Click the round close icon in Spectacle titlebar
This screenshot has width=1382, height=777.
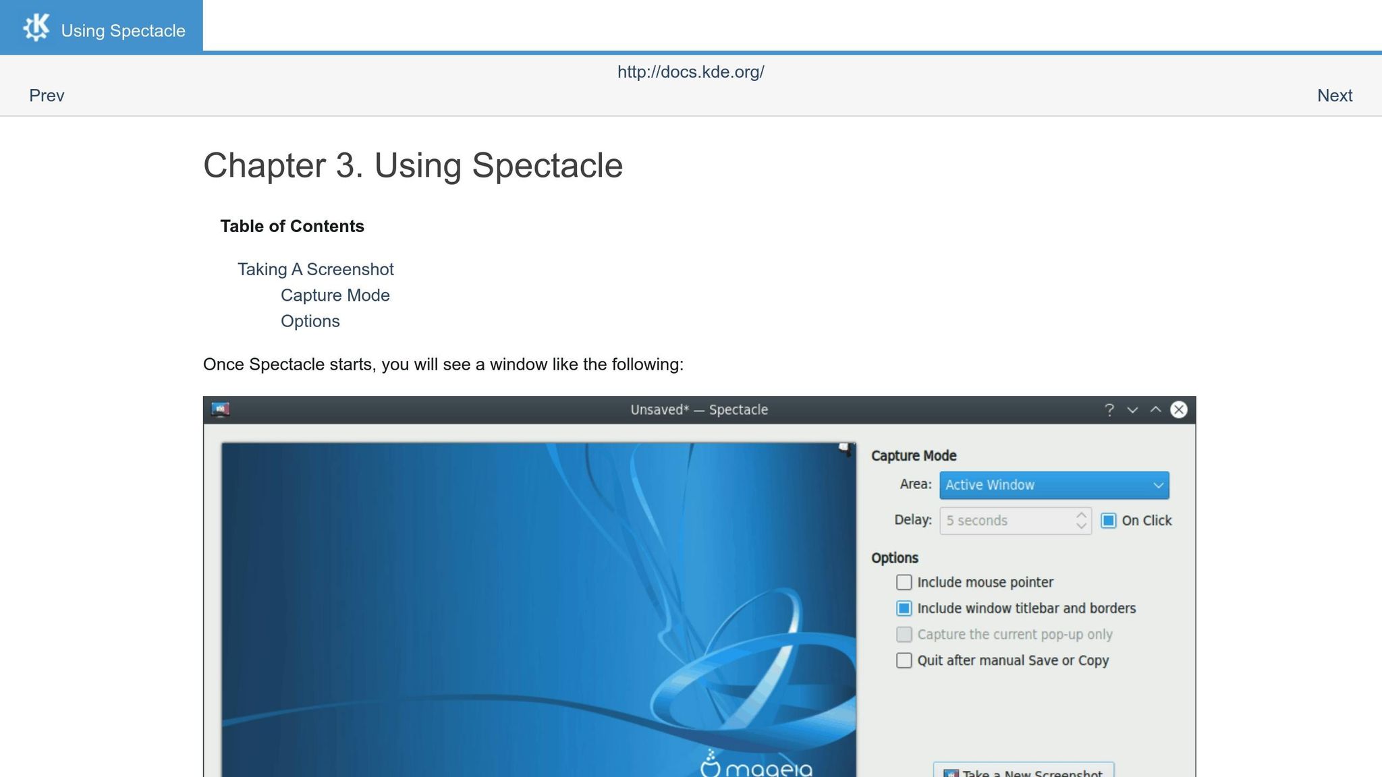click(1179, 409)
